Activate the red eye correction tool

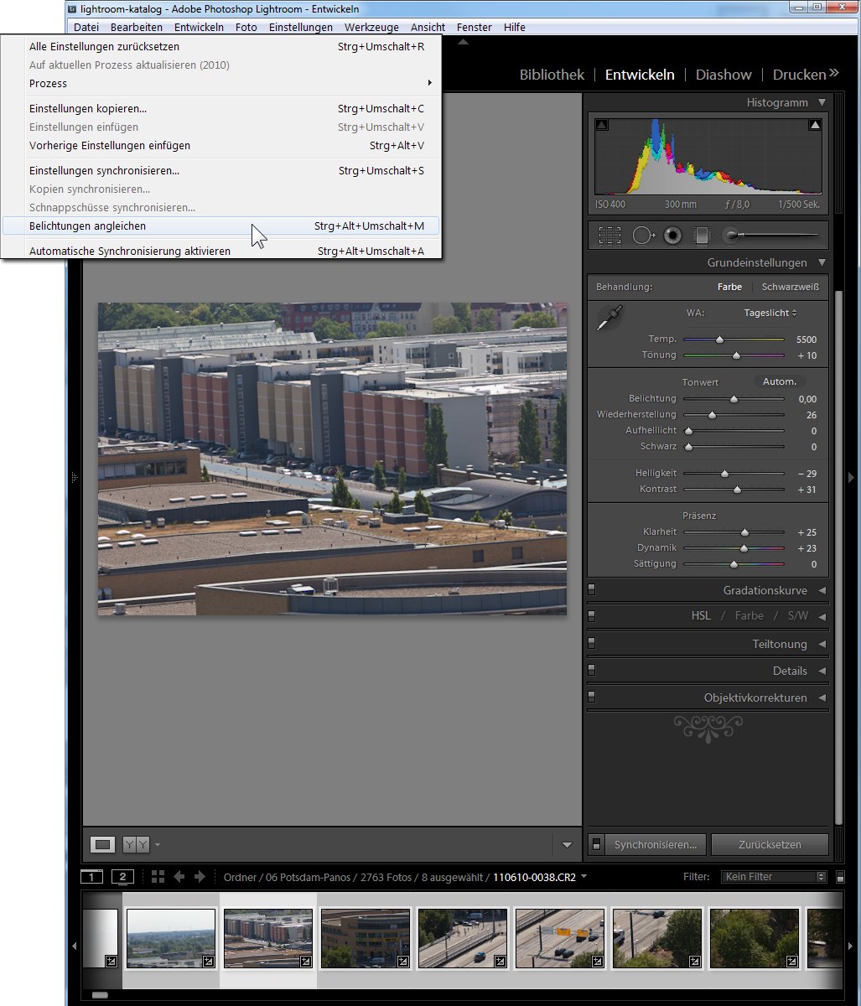click(672, 236)
